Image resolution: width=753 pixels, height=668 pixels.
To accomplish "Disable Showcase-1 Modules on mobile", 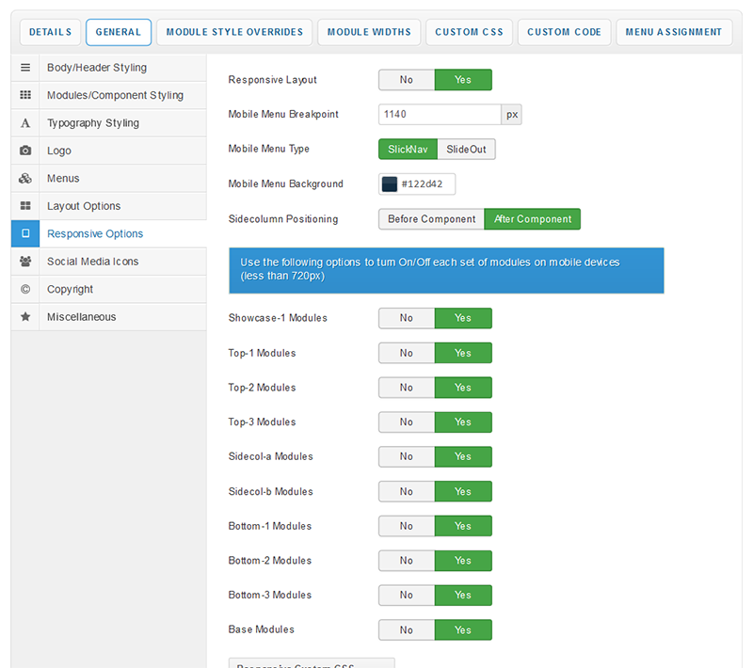I will pyautogui.click(x=407, y=318).
